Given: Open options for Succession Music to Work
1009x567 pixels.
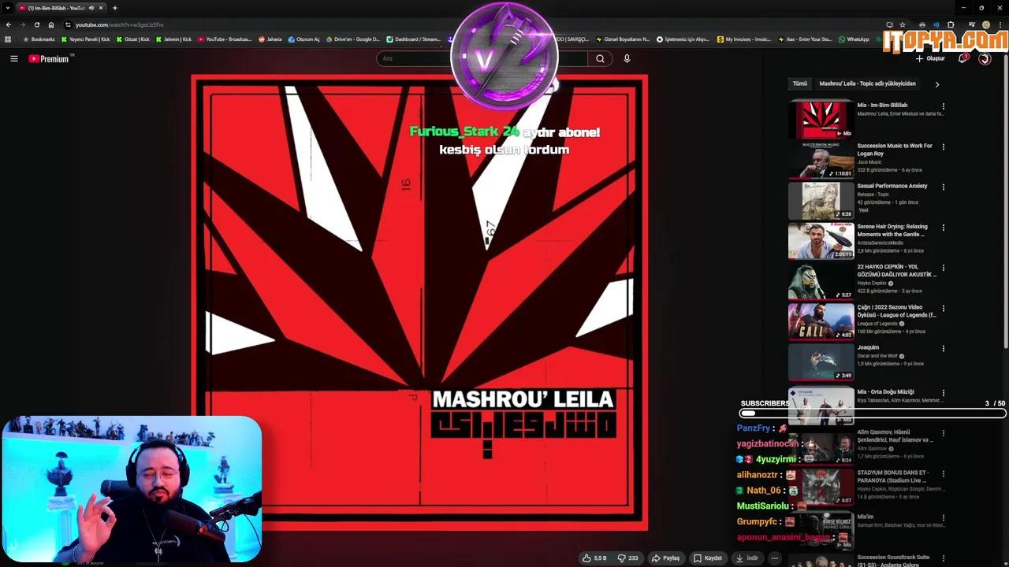Looking at the screenshot, I should click(x=944, y=146).
